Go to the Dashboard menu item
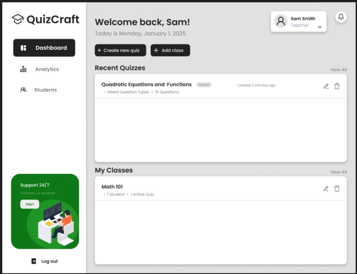Screen dimensions: 357x274 pos(44,48)
